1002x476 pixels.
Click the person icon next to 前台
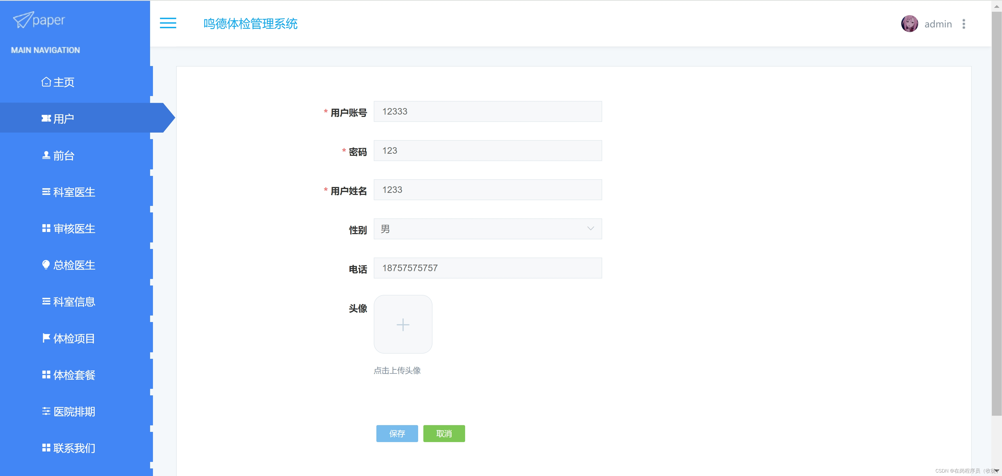click(x=46, y=155)
